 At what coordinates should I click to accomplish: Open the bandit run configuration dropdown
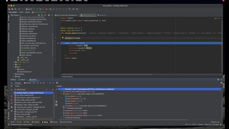coord(30,9)
